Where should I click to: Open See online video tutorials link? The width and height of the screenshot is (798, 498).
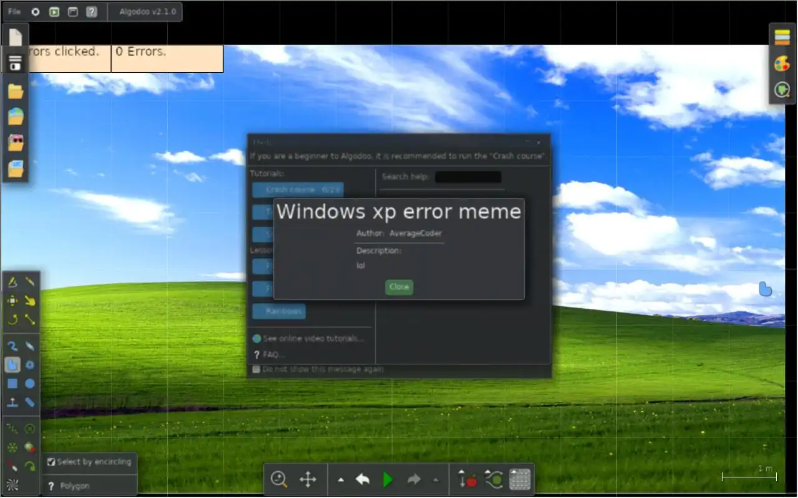tap(309, 339)
